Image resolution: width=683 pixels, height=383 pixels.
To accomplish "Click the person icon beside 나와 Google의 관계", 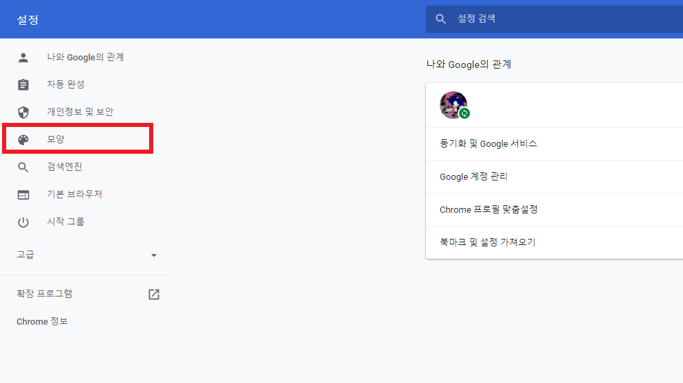I will coord(23,58).
